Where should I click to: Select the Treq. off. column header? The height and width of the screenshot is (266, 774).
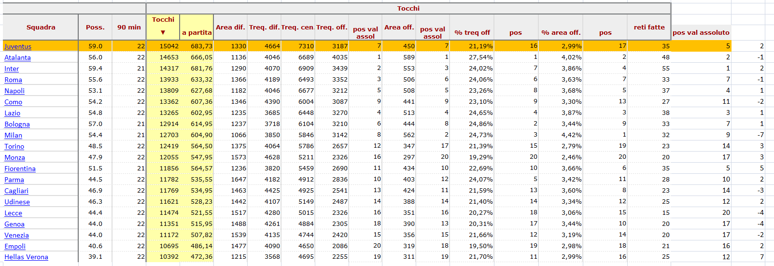332,27
